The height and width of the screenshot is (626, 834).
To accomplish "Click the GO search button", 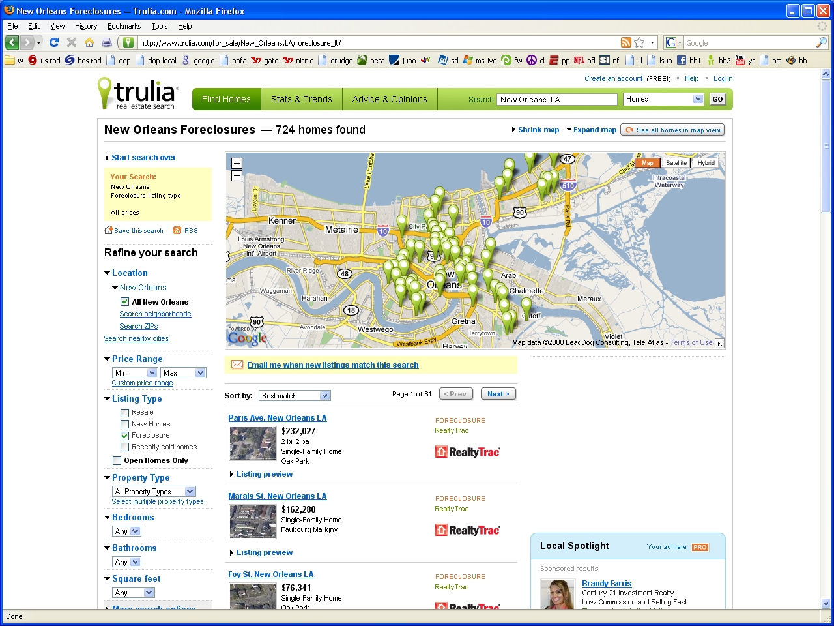I will click(x=717, y=99).
